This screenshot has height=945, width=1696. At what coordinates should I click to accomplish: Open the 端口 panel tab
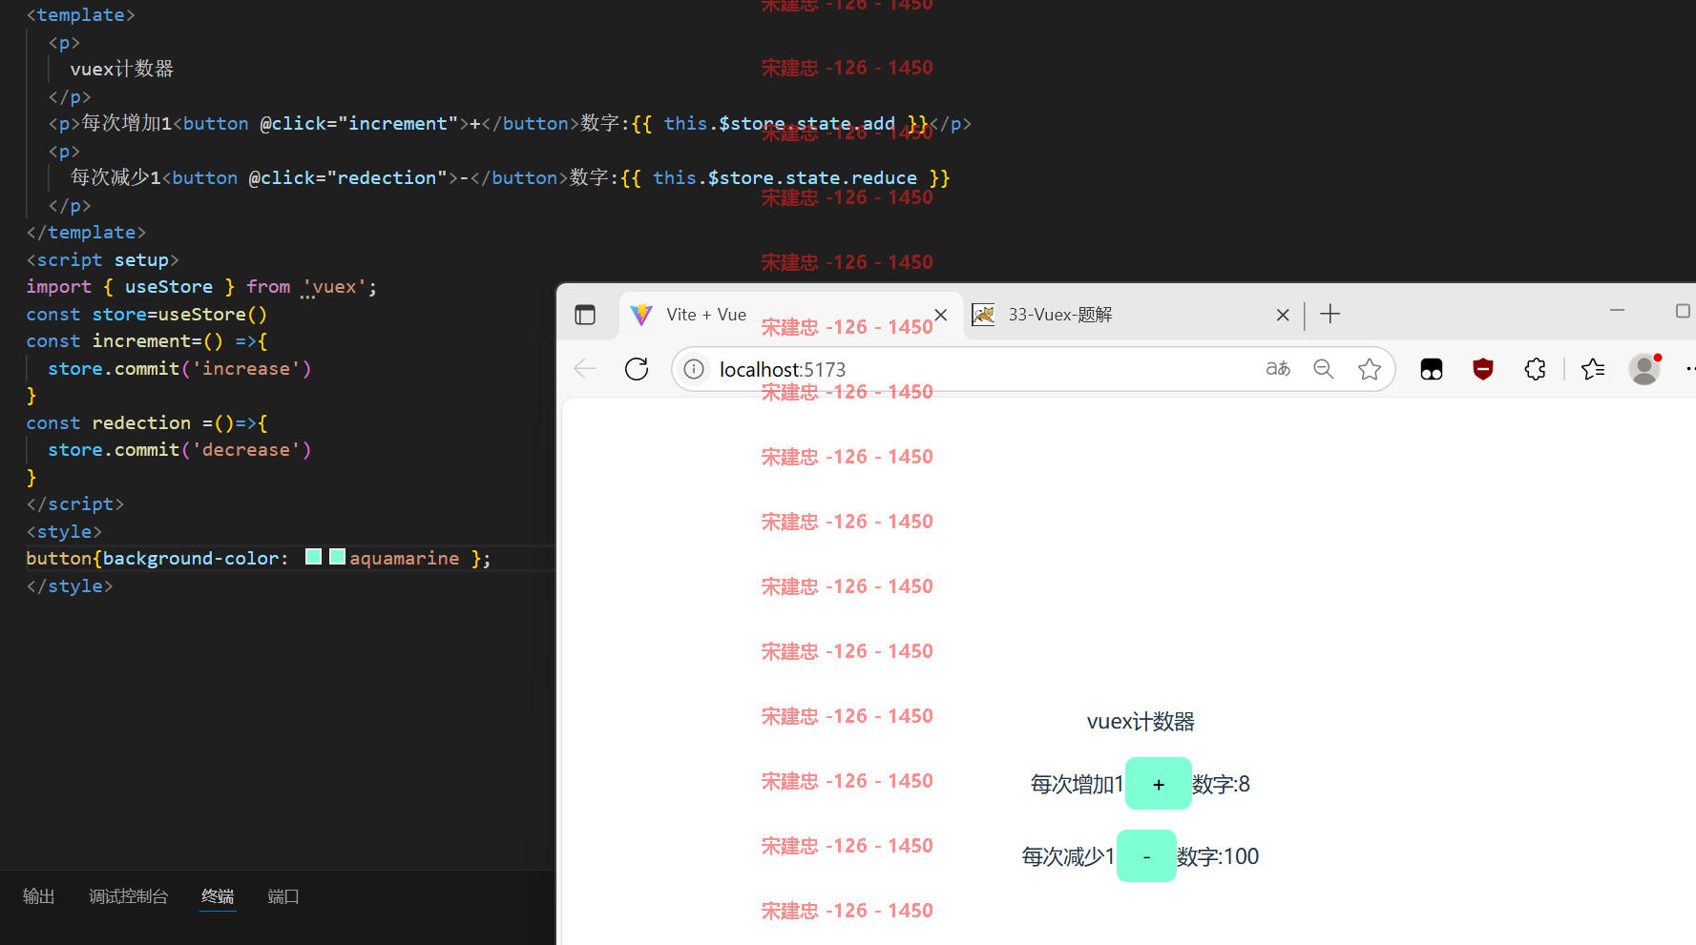pos(283,896)
